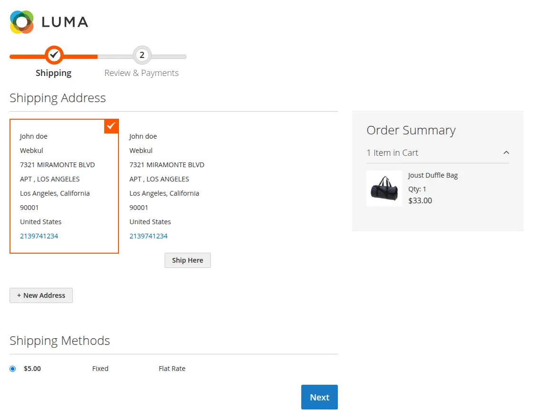Click the Shipping Methods heading

[x=60, y=341]
